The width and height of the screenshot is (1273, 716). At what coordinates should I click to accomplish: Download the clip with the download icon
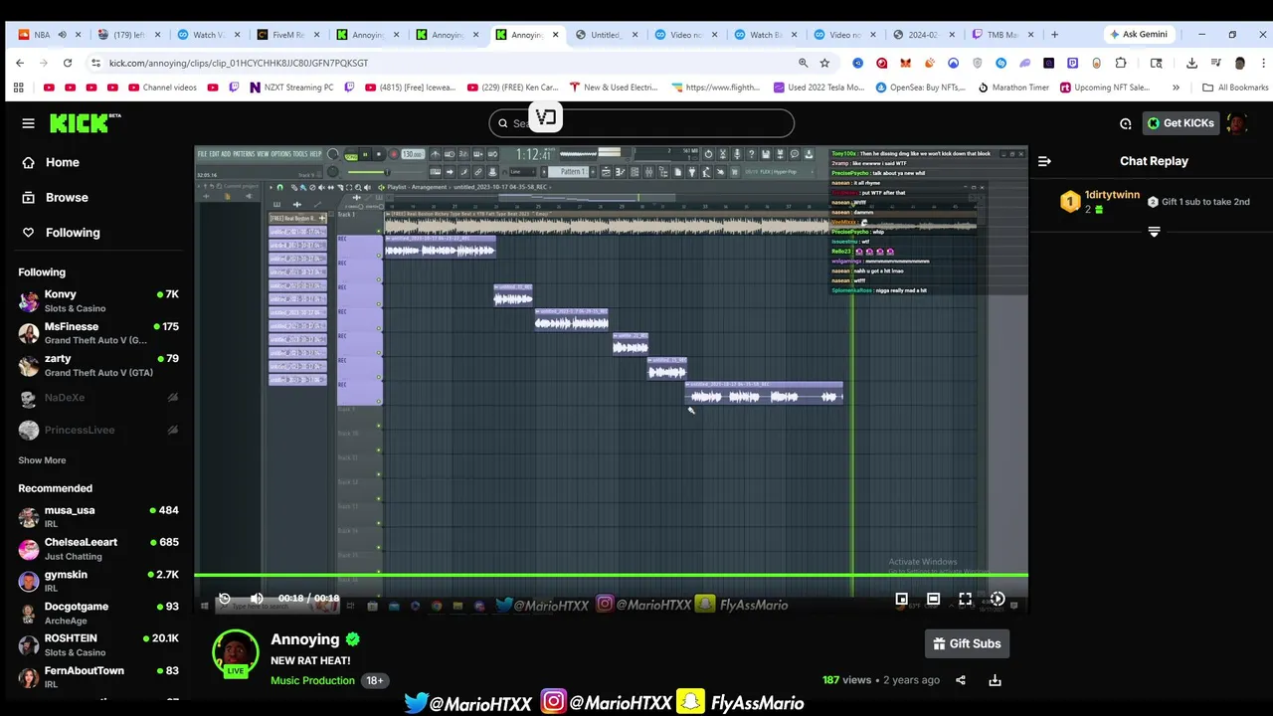(x=995, y=680)
